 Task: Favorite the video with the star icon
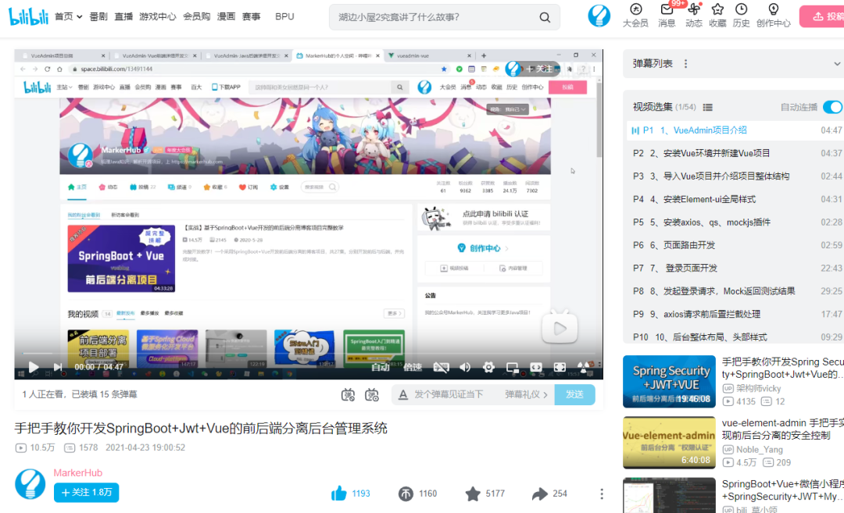coord(472,493)
